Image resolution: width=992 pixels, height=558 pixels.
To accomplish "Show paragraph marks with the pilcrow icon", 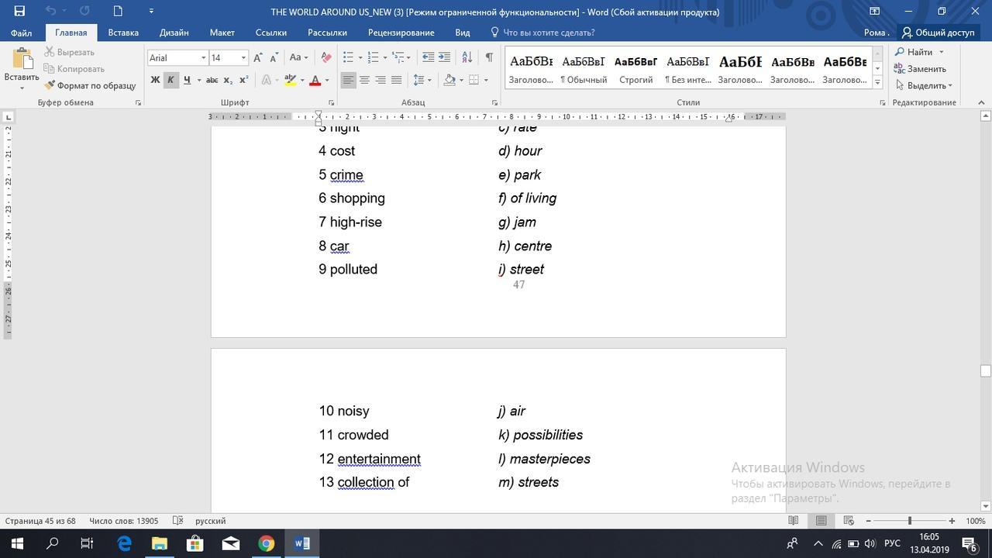I will pos(489,57).
